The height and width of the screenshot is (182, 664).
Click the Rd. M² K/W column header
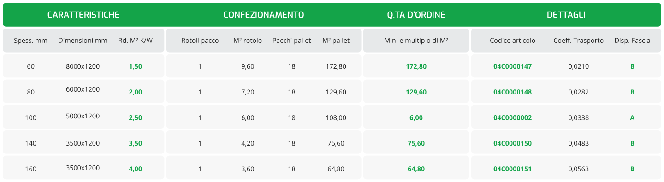[136, 41]
